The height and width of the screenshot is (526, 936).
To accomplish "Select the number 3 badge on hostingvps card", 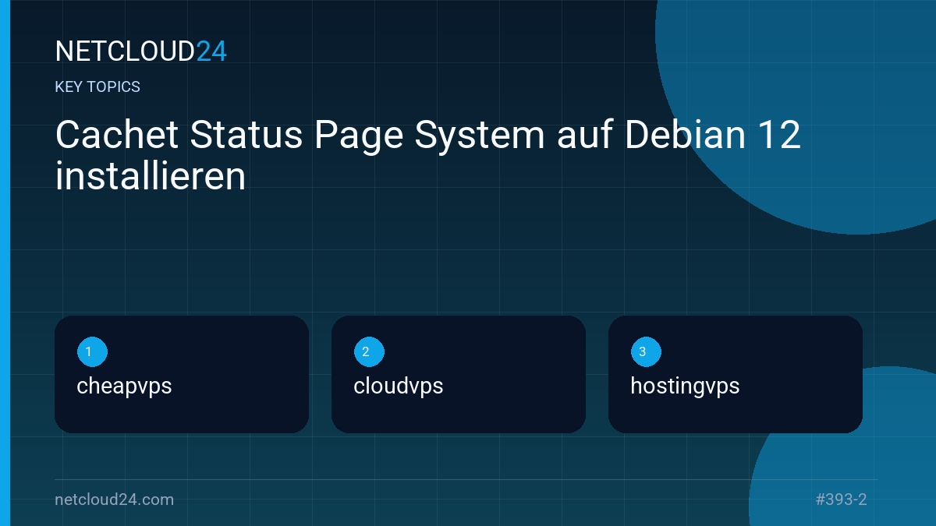I will (646, 352).
